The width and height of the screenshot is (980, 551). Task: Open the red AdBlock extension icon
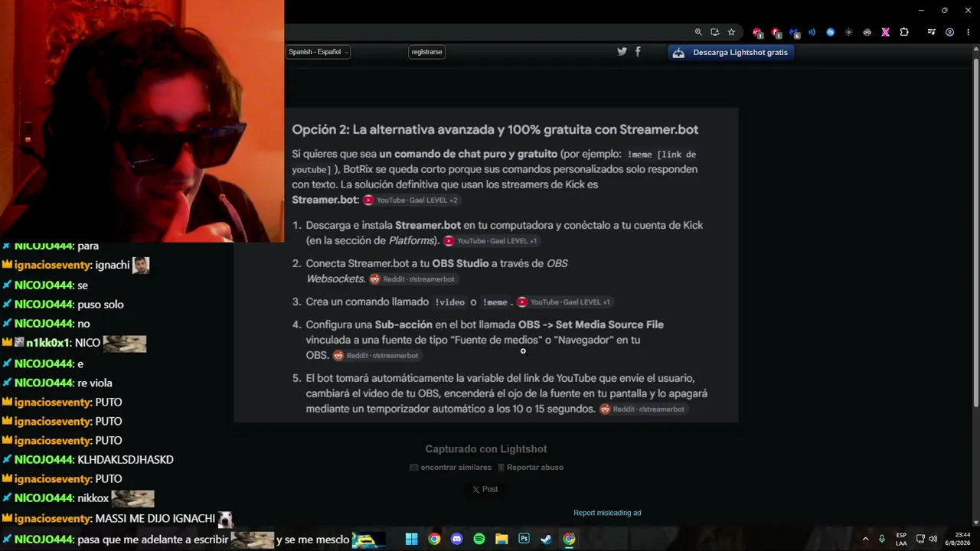[x=758, y=32]
